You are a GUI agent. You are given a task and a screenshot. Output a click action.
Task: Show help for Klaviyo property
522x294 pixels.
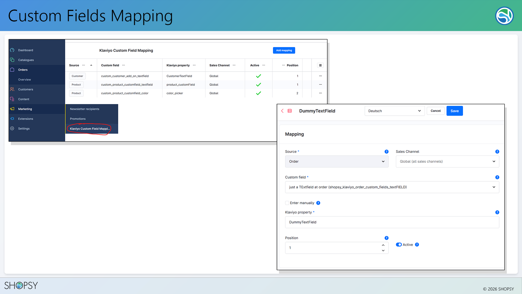[x=497, y=212]
